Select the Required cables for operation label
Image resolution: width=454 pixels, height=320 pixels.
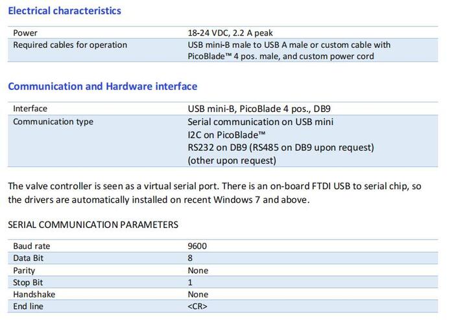tap(70, 45)
